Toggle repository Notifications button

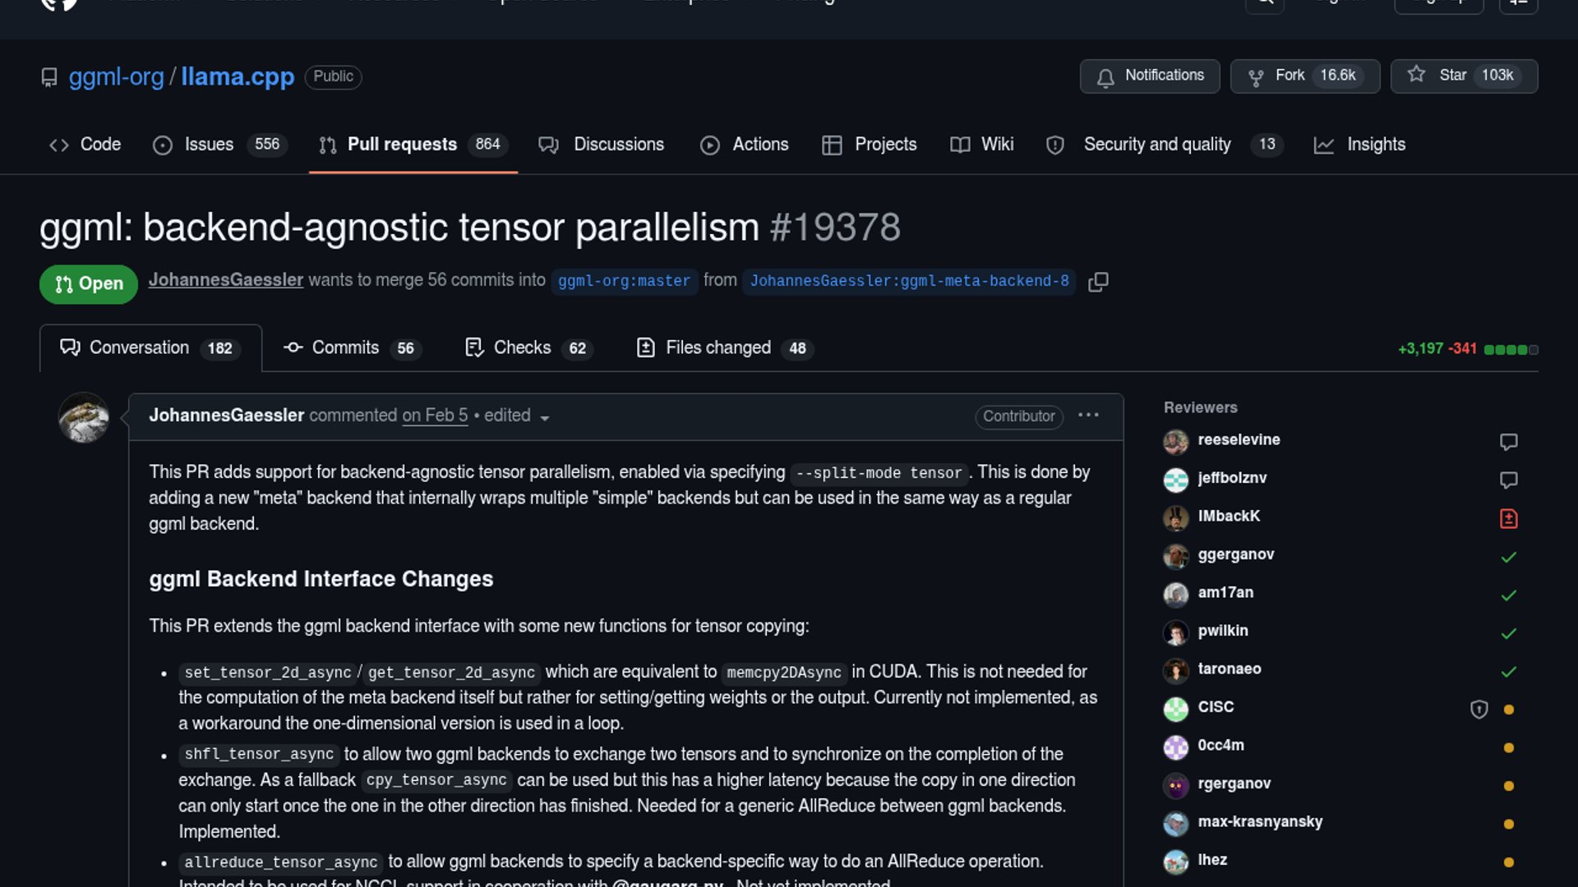pyautogui.click(x=1149, y=76)
